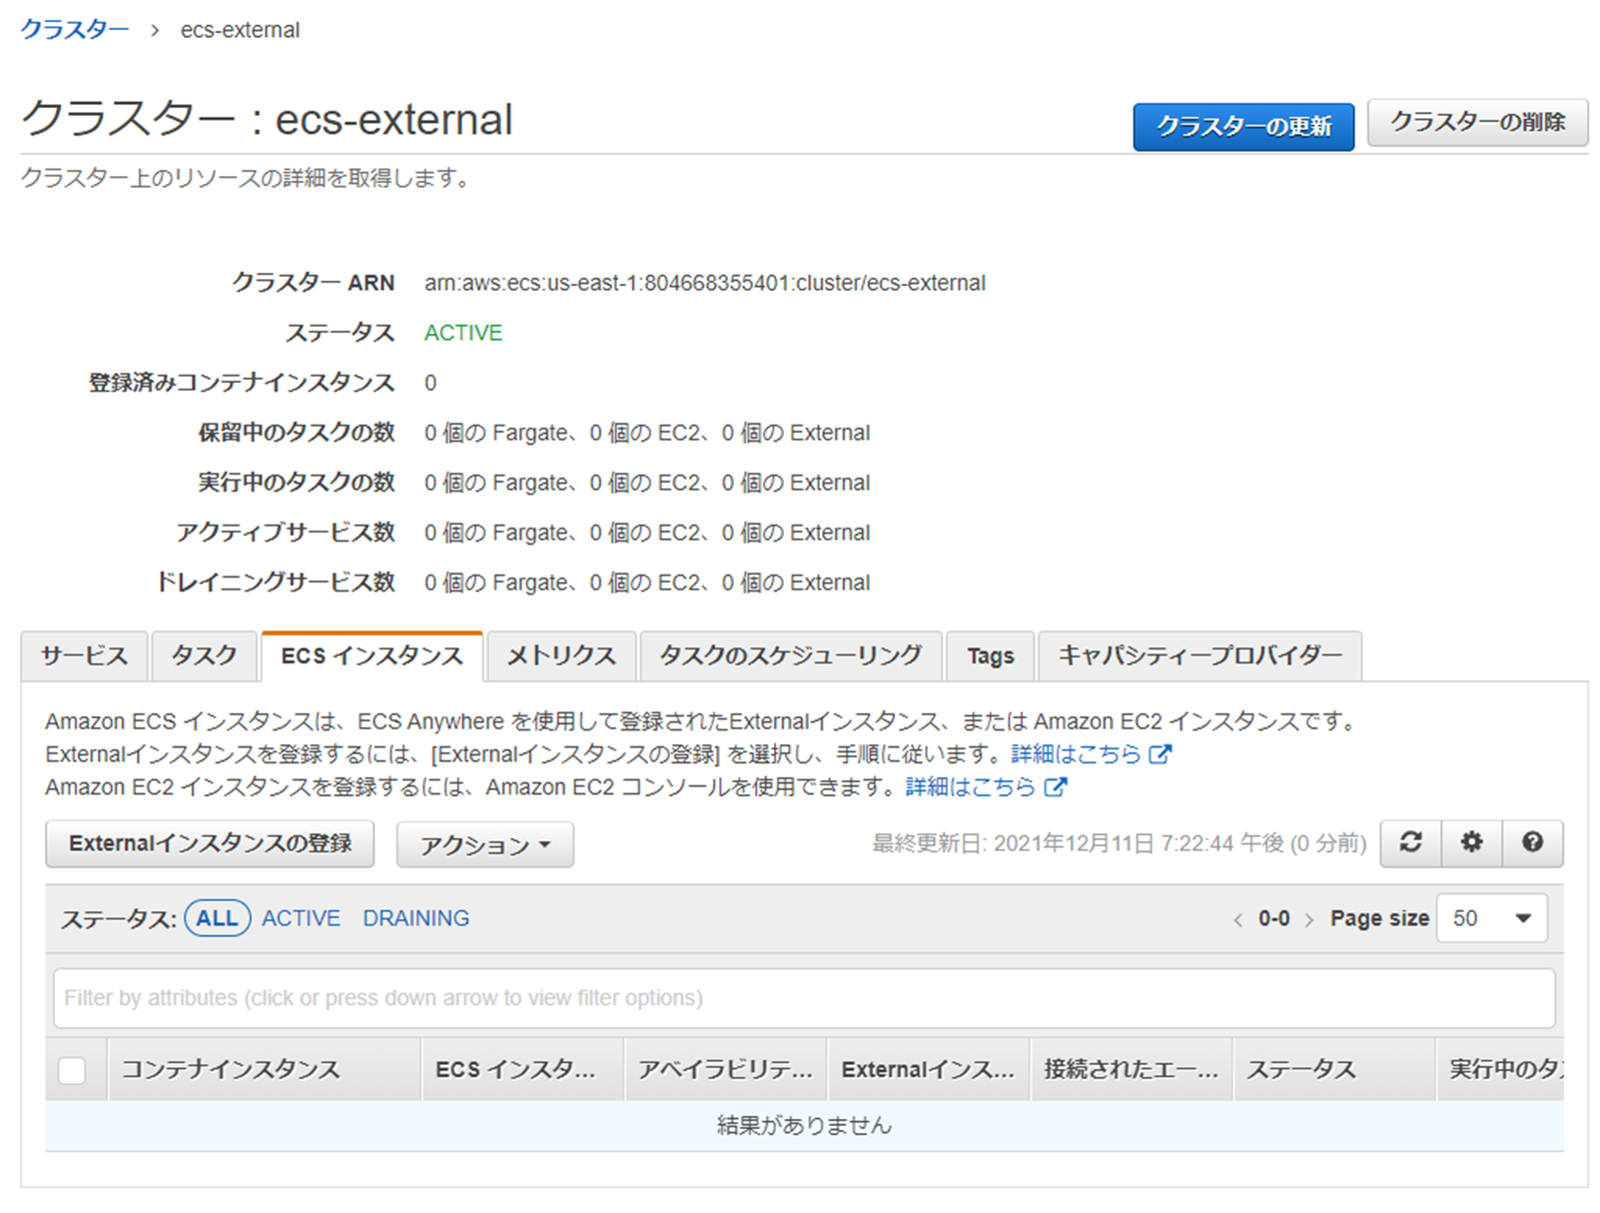The width and height of the screenshot is (1600, 1213).
Task: Click the クラスターの更新 button
Action: 1243,126
